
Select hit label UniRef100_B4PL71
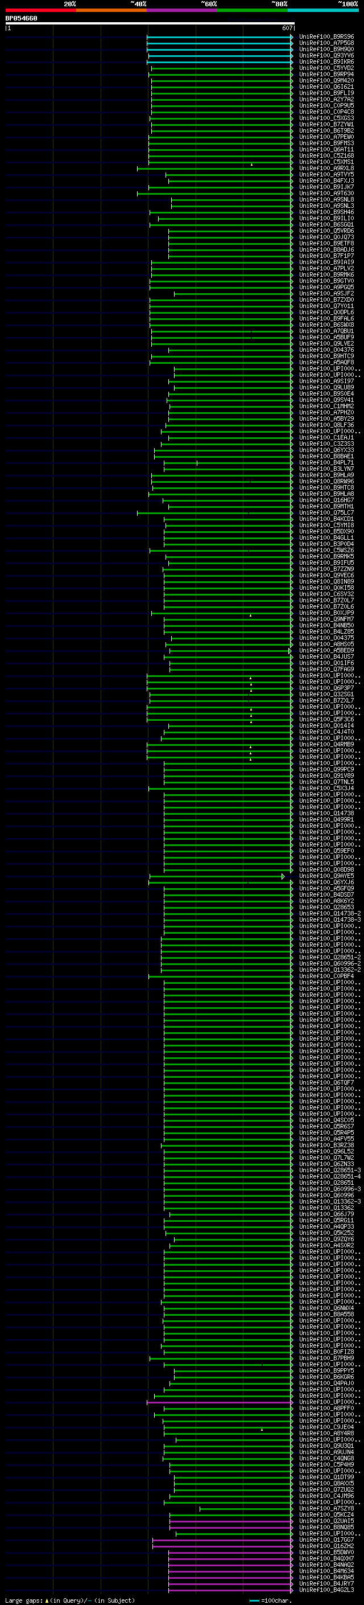(326, 462)
